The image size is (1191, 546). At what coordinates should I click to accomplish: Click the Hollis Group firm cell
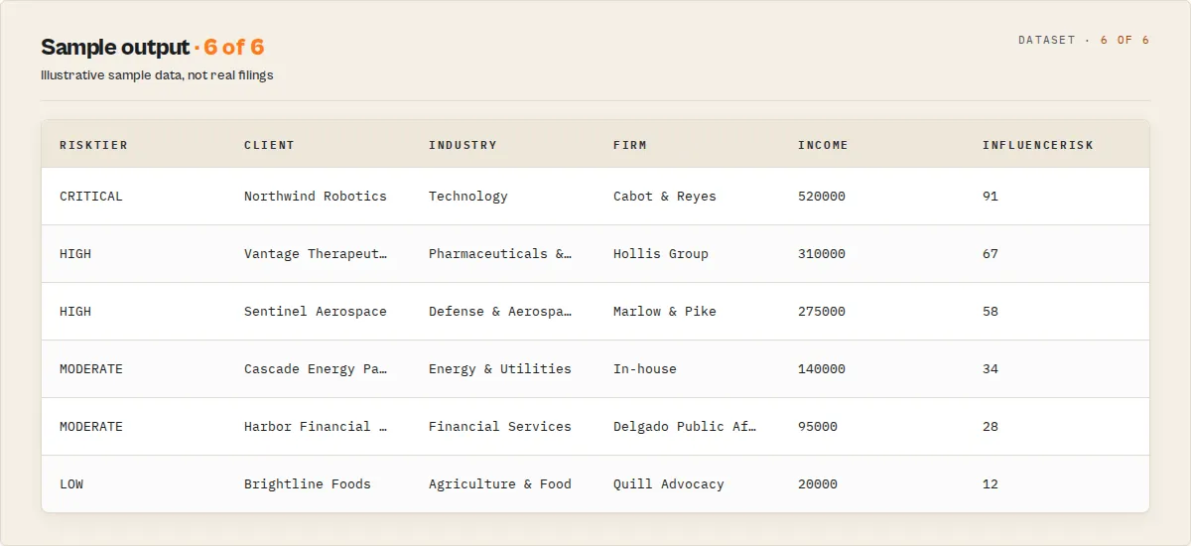pyautogui.click(x=661, y=254)
